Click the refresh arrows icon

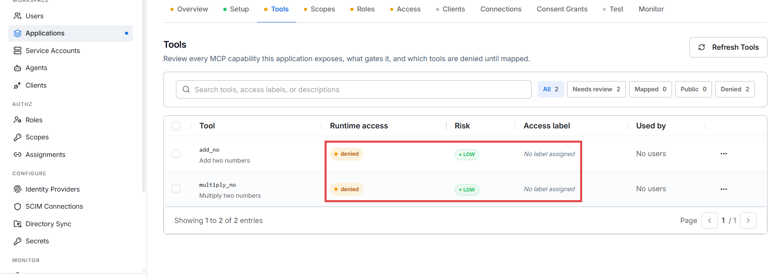click(x=702, y=47)
